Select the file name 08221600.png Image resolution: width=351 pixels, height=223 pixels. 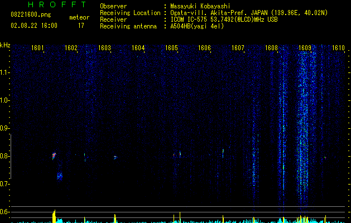pos(31,15)
